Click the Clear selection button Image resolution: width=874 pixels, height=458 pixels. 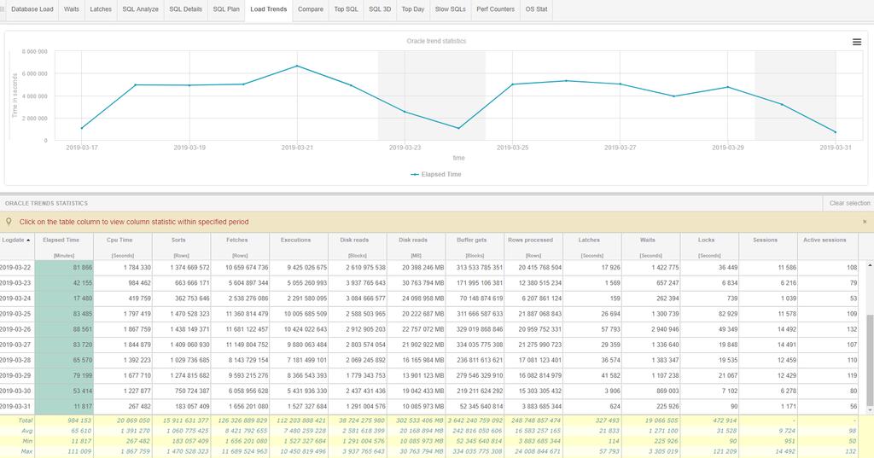coord(849,203)
